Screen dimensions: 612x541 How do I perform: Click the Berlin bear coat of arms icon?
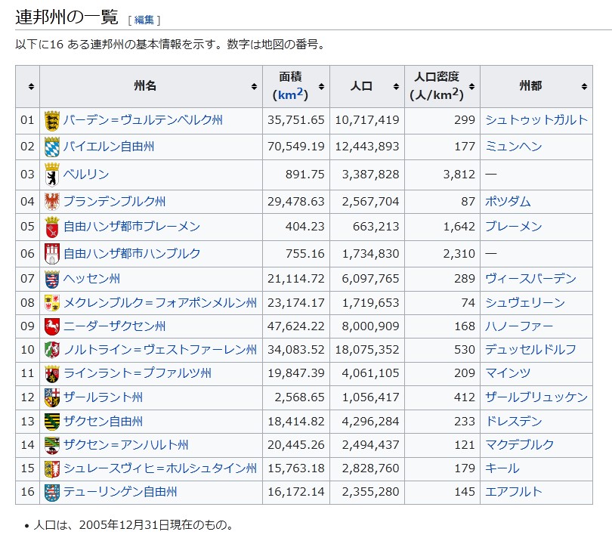(52, 175)
